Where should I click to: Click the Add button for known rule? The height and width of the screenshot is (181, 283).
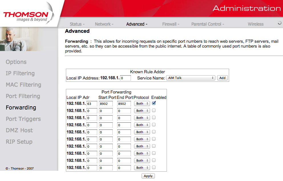pyautogui.click(x=222, y=78)
